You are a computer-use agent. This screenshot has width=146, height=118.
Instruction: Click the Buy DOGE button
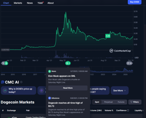point(135,2)
